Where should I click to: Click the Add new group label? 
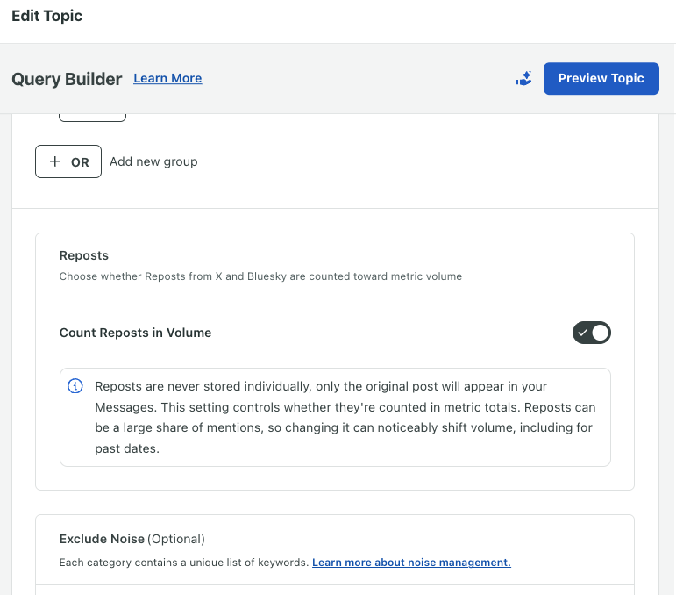coord(153,161)
